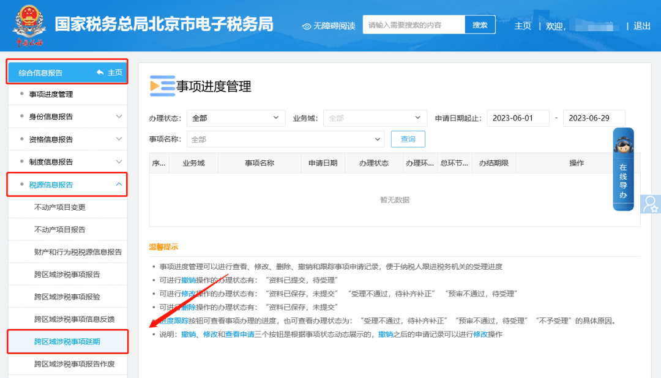Viewport: 661px width, 378px height.
Task: Open 跨区域涉税事项延期 in the sidebar
Action: tap(67, 342)
